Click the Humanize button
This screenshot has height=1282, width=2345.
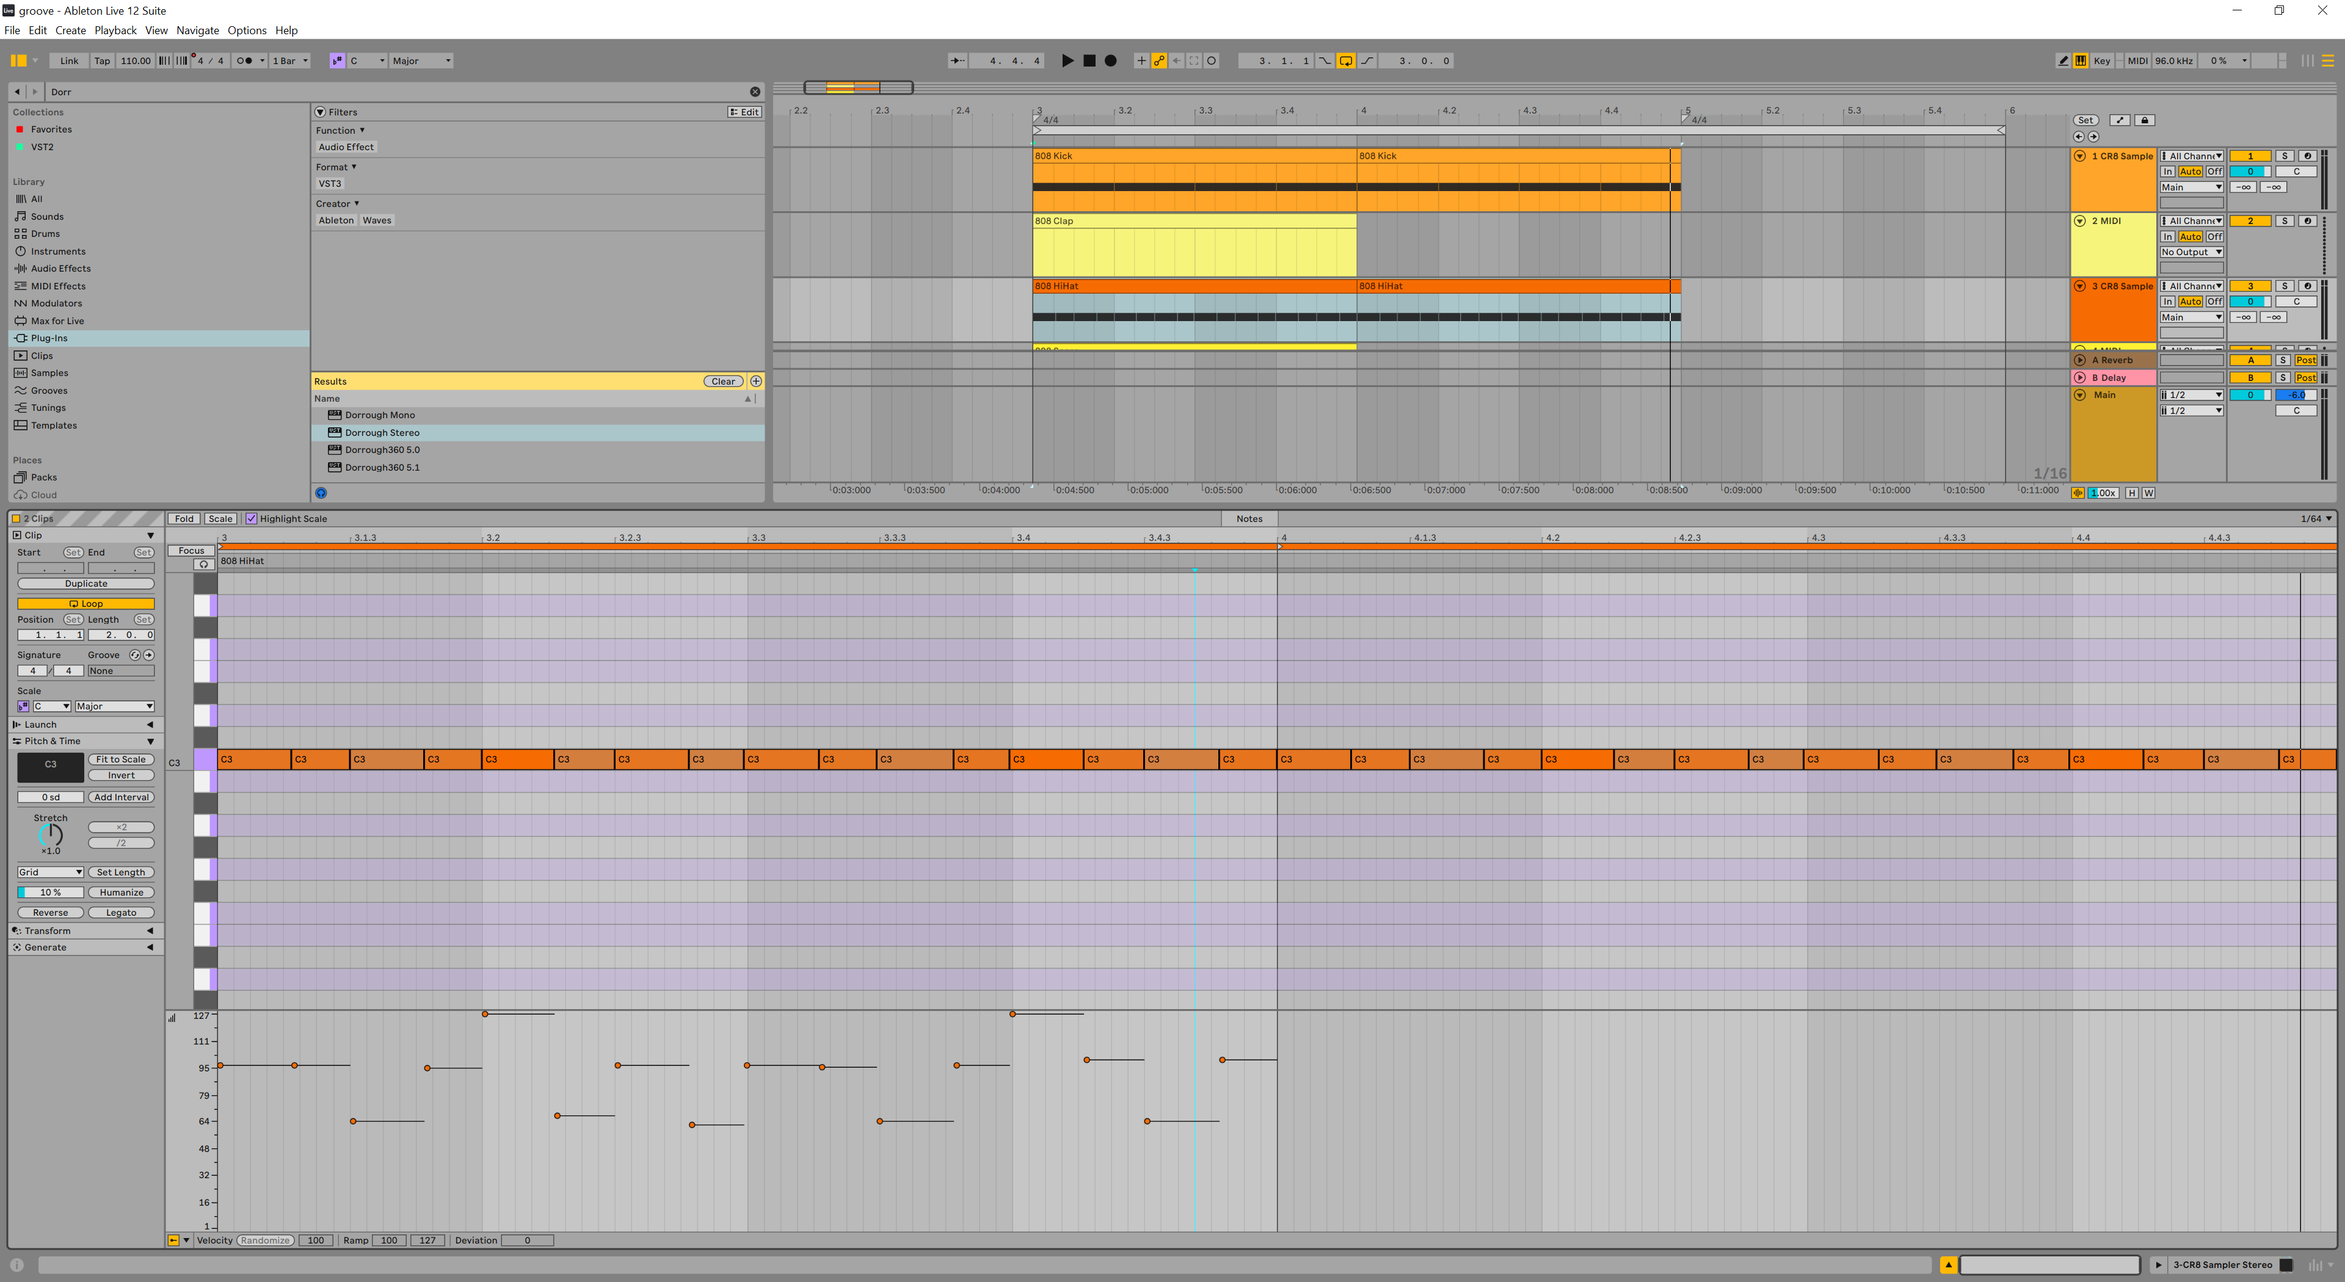pos(121,893)
